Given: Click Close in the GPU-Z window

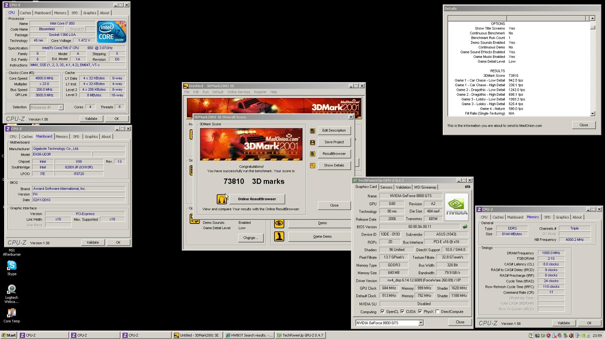Looking at the screenshot, I should [x=460, y=322].
